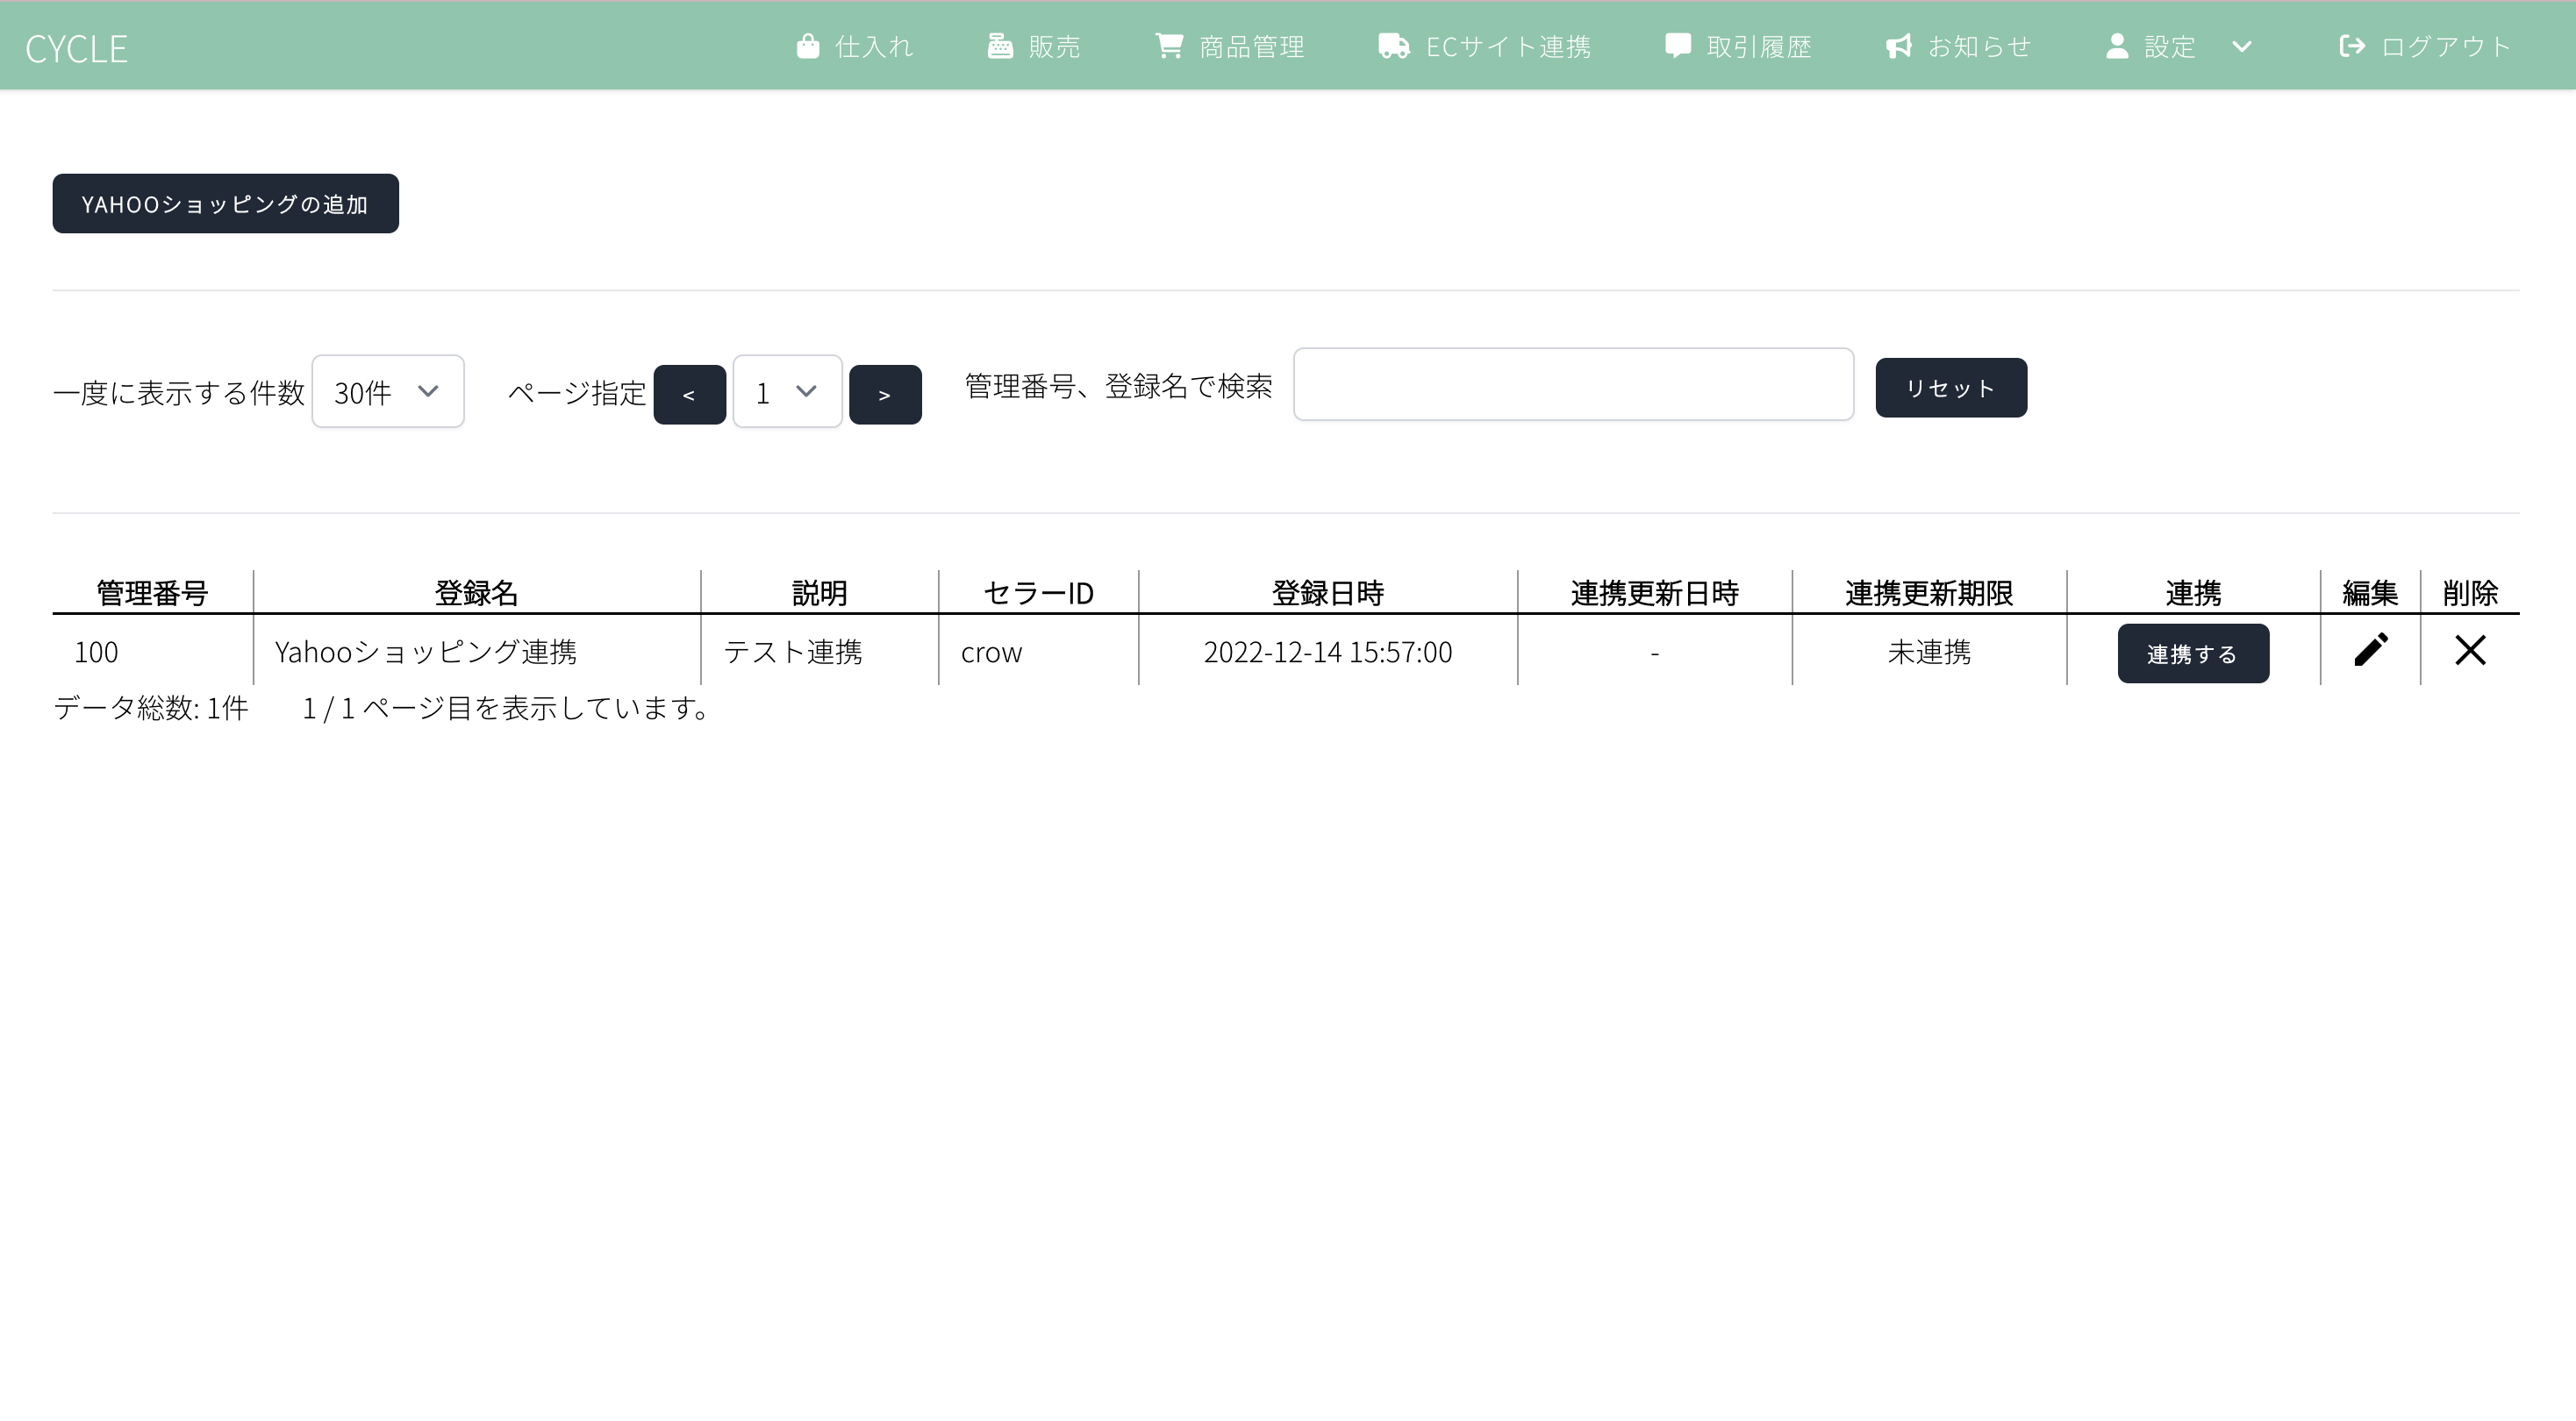Click the 連携する button for crow seller
The width and height of the screenshot is (2576, 1421).
click(x=2192, y=654)
